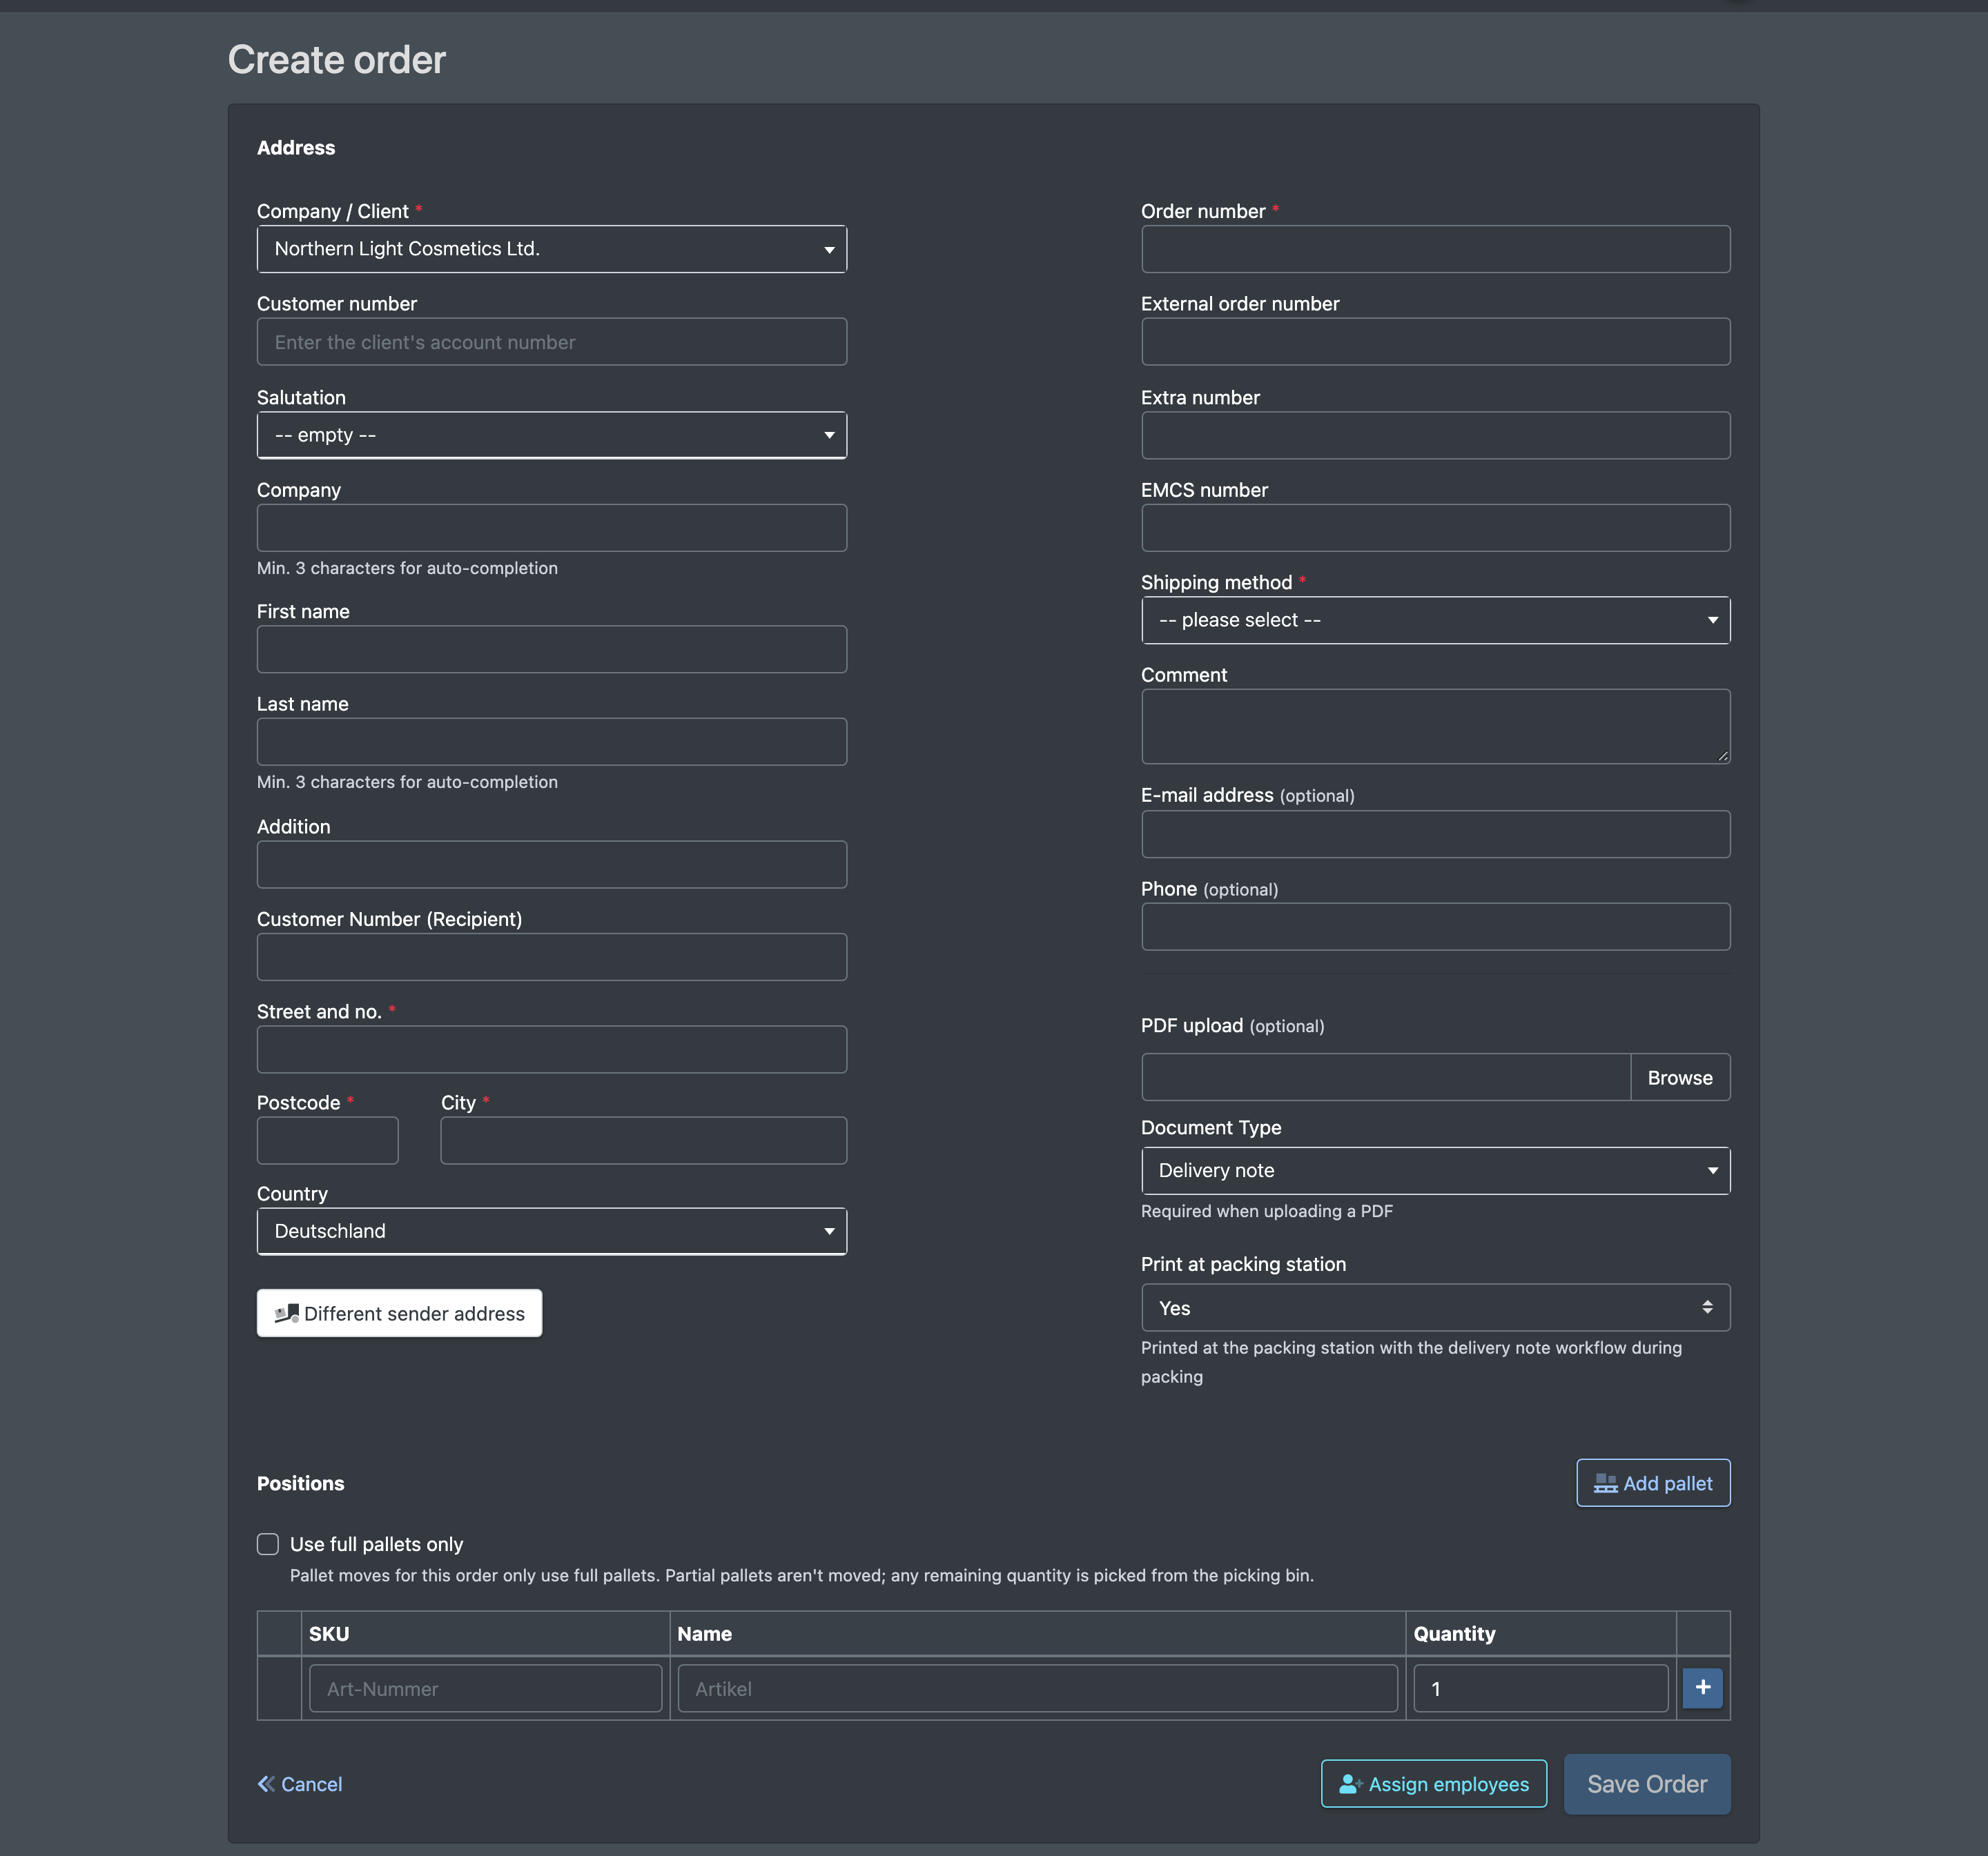Viewport: 1988px width, 1856px height.
Task: Click the Quantity field showing 1
Action: point(1540,1688)
